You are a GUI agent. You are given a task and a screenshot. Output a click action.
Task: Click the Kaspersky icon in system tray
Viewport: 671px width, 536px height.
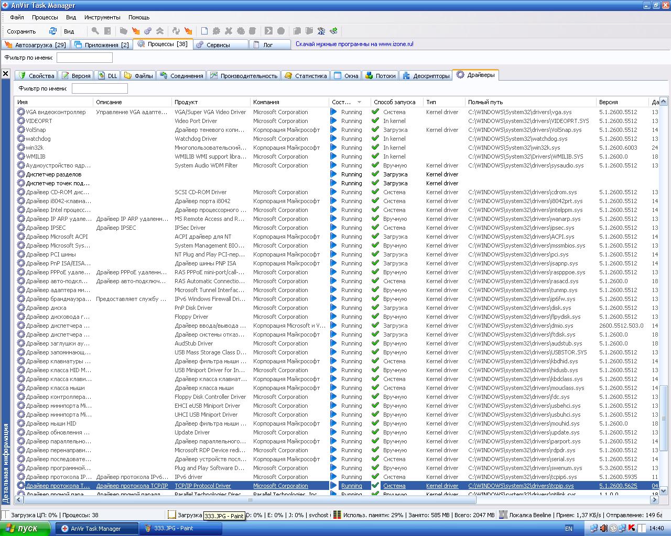632,528
